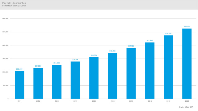This screenshot has height=111, width=198.
Task: Select the 2014 bar
Action: point(75,80)
